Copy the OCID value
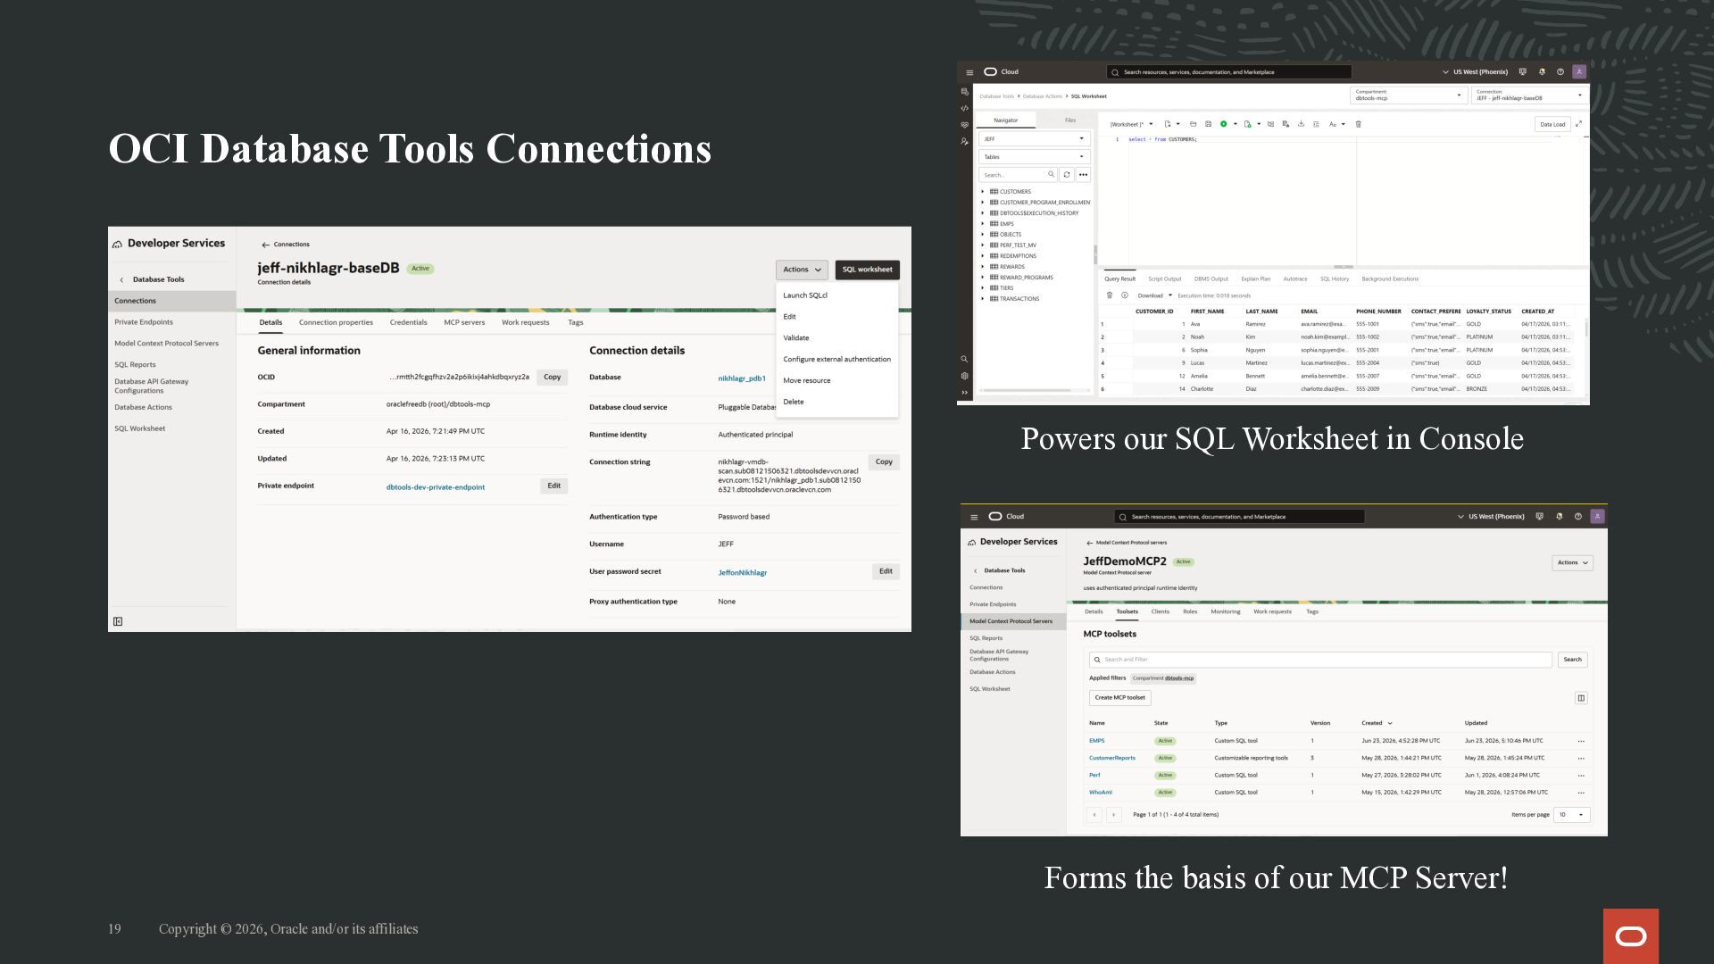 click(553, 378)
